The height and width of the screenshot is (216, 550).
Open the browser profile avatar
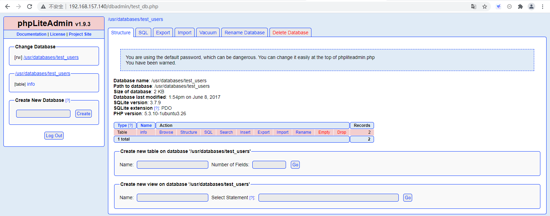click(531, 7)
